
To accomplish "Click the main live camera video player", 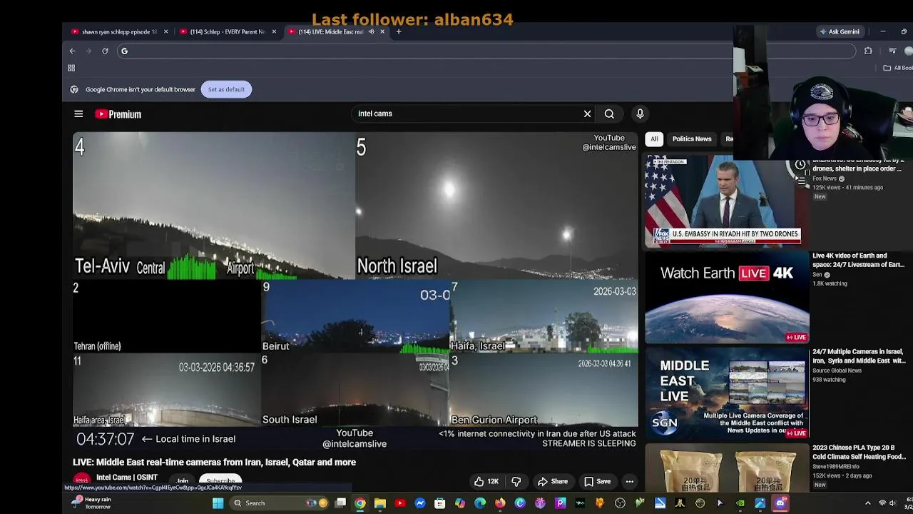I will click(x=355, y=291).
